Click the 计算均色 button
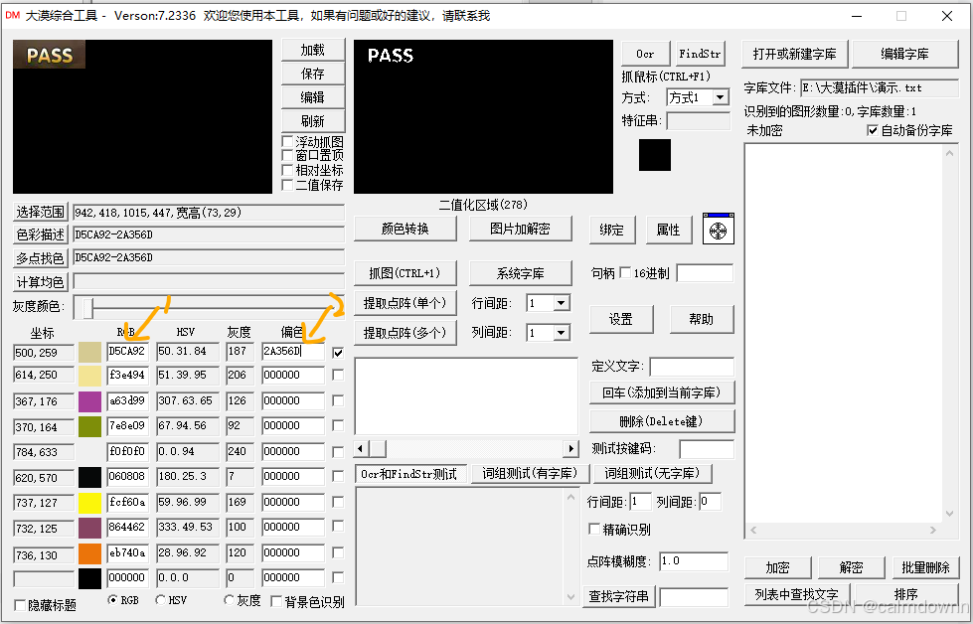This screenshot has height=624, width=973. point(41,282)
